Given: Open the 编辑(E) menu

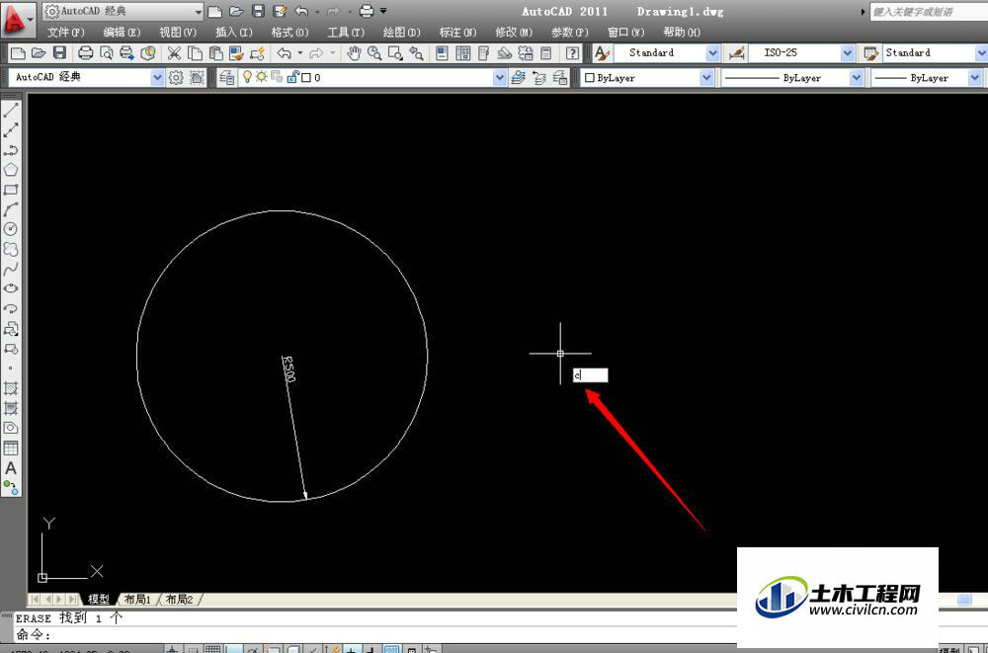Looking at the screenshot, I should 122,33.
